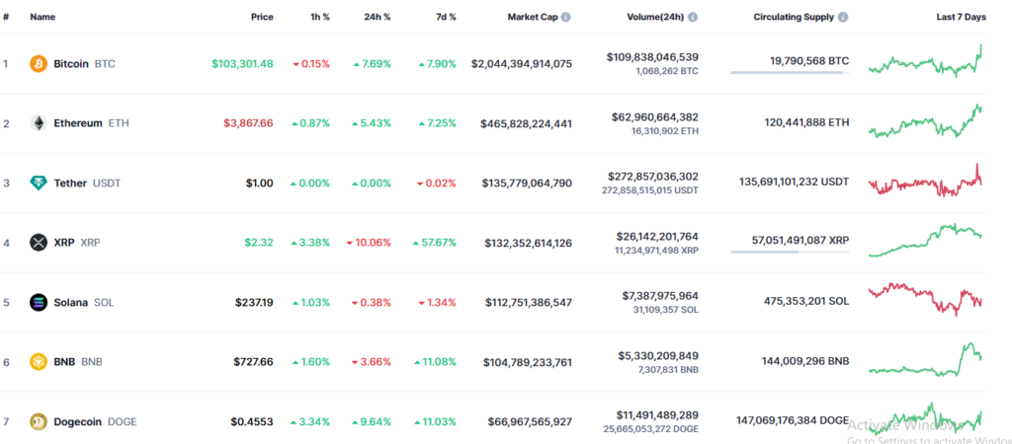The height and width of the screenshot is (444, 1012).
Task: Sort by the 24h % column header
Action: [x=376, y=18]
